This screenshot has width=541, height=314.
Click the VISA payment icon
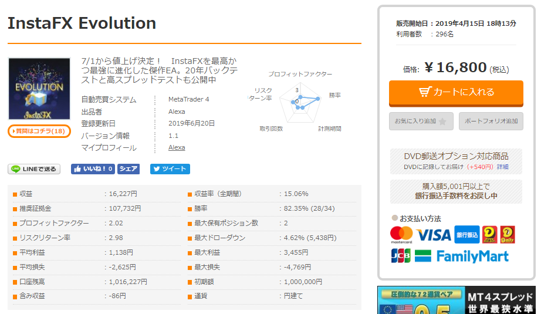click(x=434, y=235)
